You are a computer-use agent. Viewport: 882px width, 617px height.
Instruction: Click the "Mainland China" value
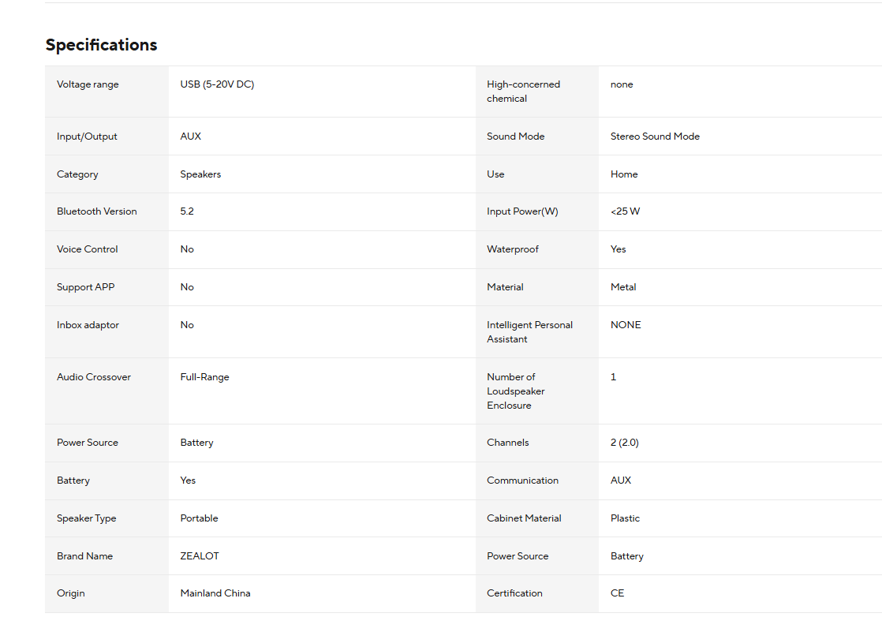click(215, 593)
